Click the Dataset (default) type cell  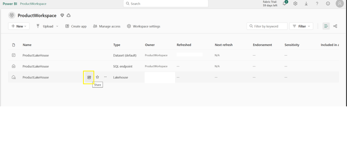[x=125, y=55]
